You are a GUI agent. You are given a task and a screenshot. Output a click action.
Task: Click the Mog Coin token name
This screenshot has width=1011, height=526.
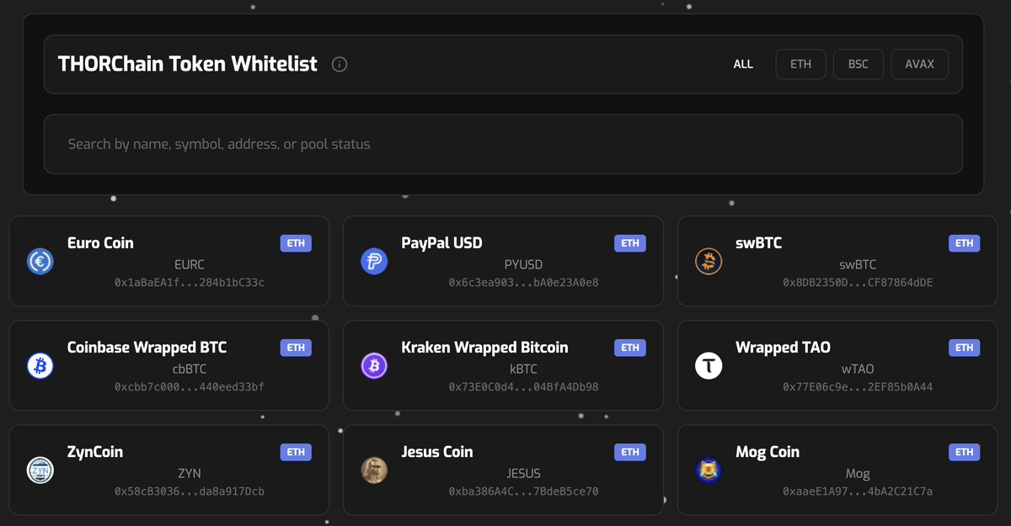click(x=768, y=452)
